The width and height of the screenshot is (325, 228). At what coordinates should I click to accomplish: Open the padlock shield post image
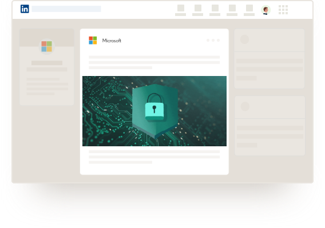[154, 111]
